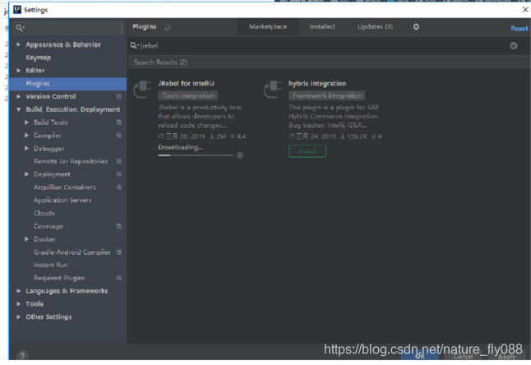This screenshot has width=531, height=365.
Task: Expand the Editor section
Action: pos(19,71)
